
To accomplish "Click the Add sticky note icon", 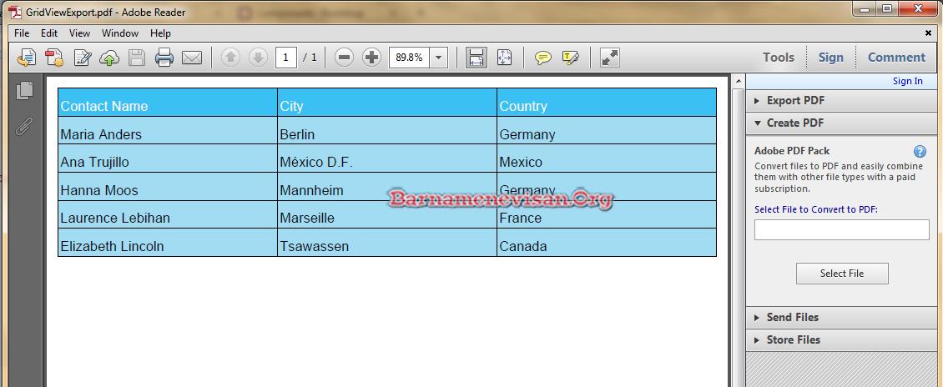I will click(x=543, y=58).
